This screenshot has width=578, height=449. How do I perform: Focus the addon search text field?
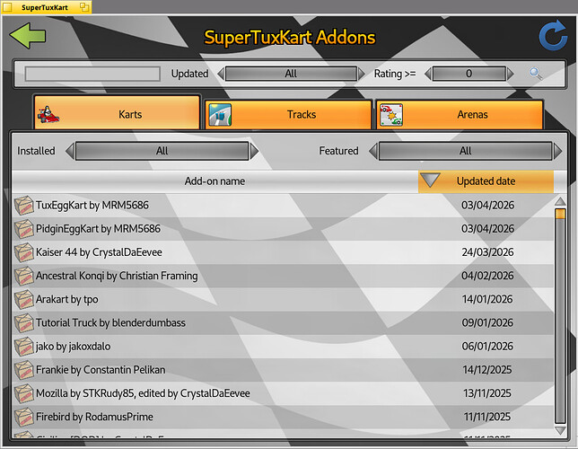pyautogui.click(x=92, y=74)
